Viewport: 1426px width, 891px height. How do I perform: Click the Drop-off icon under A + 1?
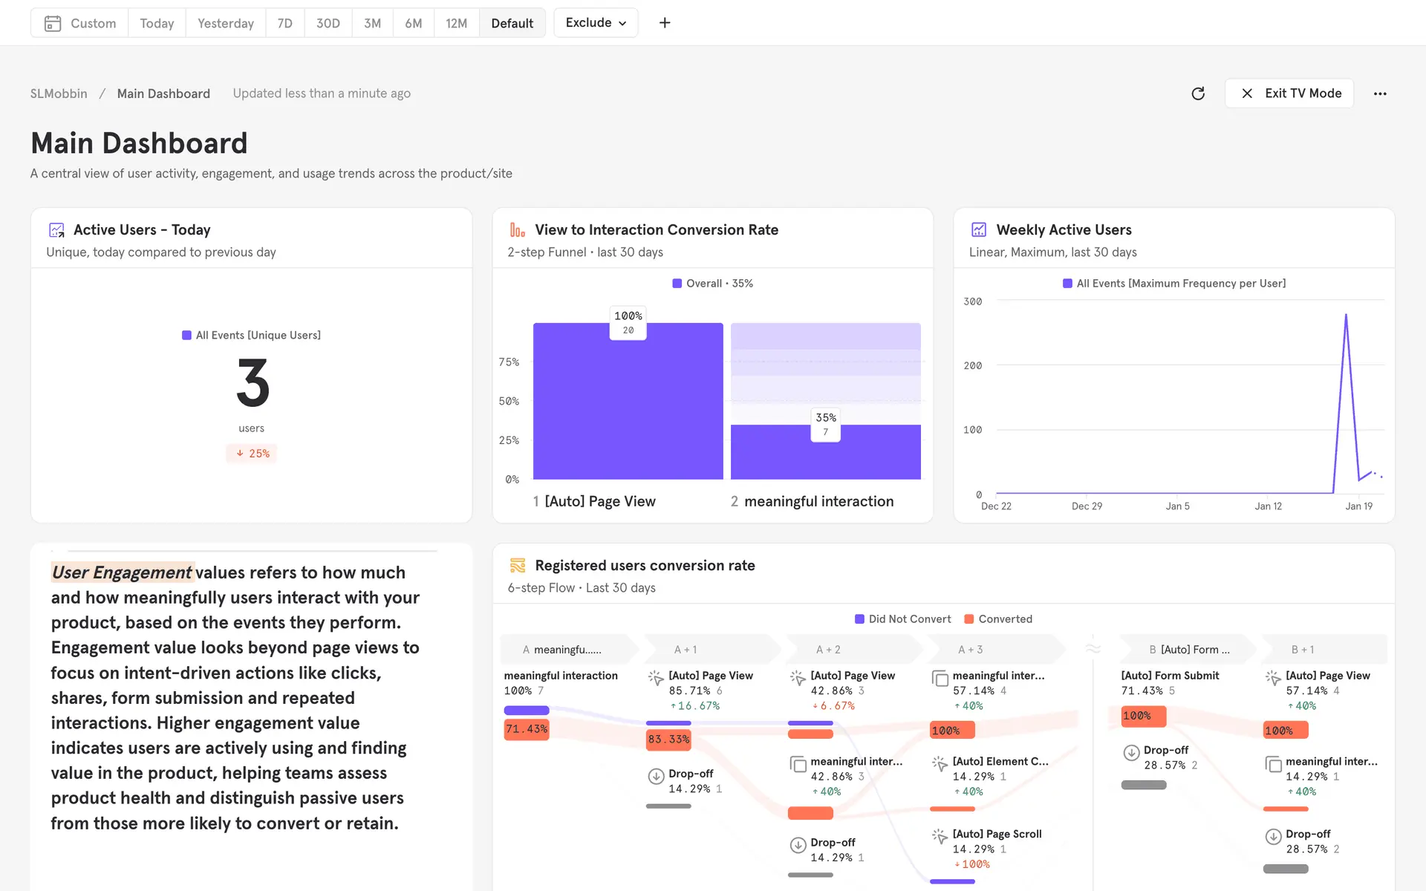(x=656, y=776)
